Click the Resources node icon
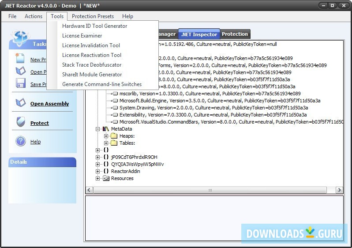352x248 pixels. tap(106, 178)
